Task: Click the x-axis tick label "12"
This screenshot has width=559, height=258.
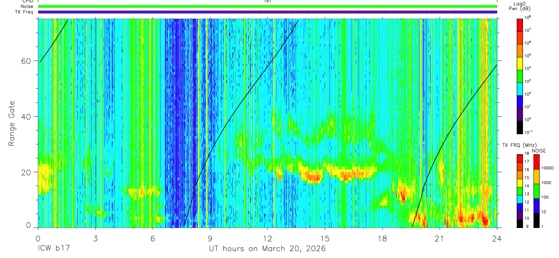Action: click(x=267, y=238)
